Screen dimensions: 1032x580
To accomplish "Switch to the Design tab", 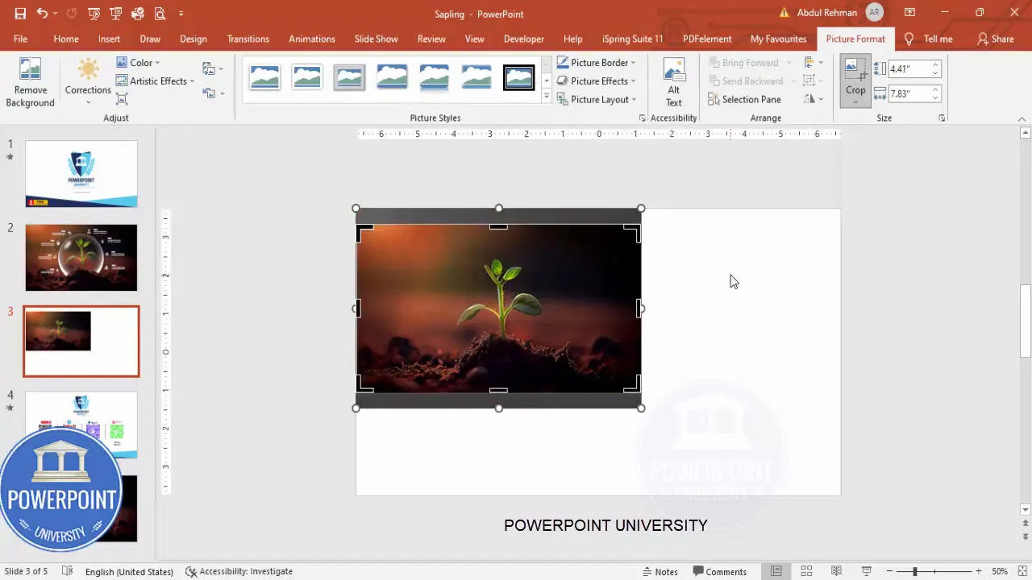I will [193, 39].
